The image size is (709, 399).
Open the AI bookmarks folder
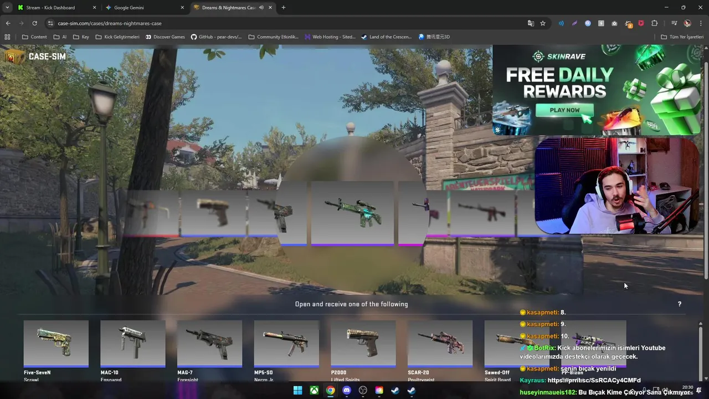(60, 37)
